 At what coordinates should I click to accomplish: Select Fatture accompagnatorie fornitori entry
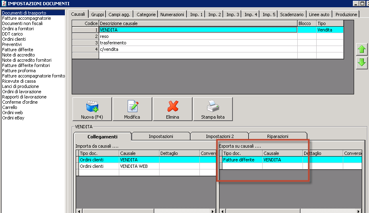click(x=33, y=76)
